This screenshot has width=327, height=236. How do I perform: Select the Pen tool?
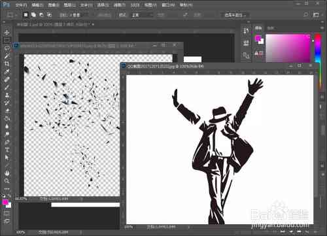click(7, 142)
